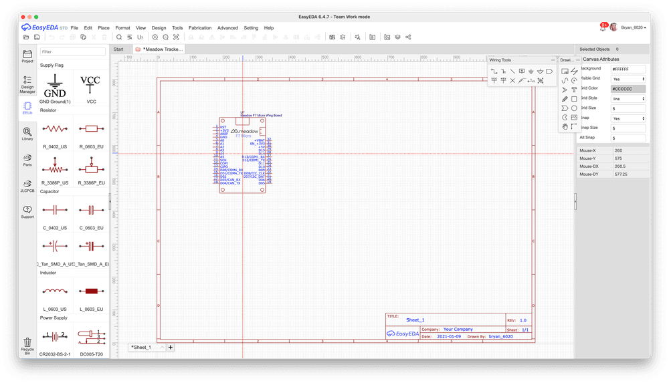The width and height of the screenshot is (669, 383).
Task: Open the Snap dropdown
Action: pyautogui.click(x=628, y=118)
